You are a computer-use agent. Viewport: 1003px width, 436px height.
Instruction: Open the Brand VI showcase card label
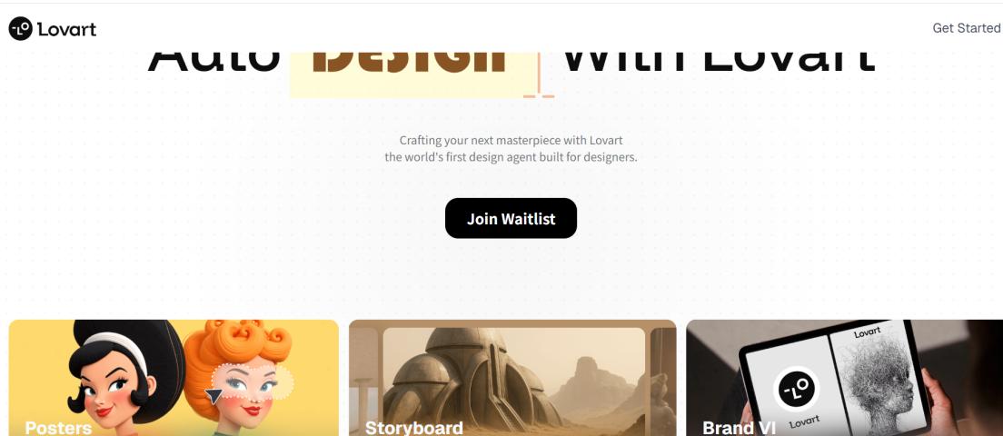pos(739,427)
